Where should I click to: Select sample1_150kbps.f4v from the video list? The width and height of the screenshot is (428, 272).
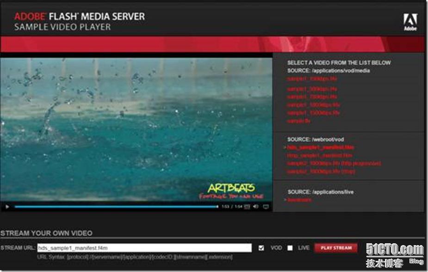tap(312, 79)
